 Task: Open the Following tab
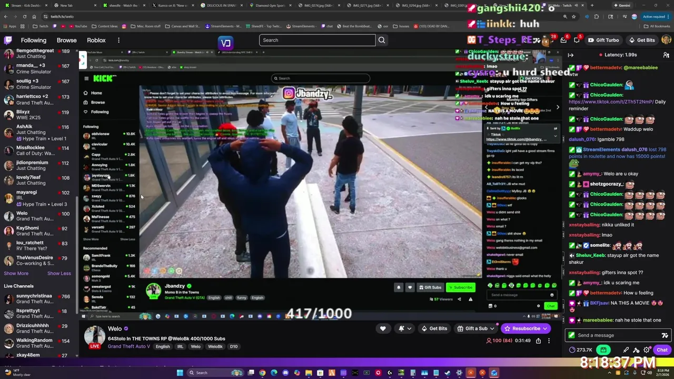34,40
